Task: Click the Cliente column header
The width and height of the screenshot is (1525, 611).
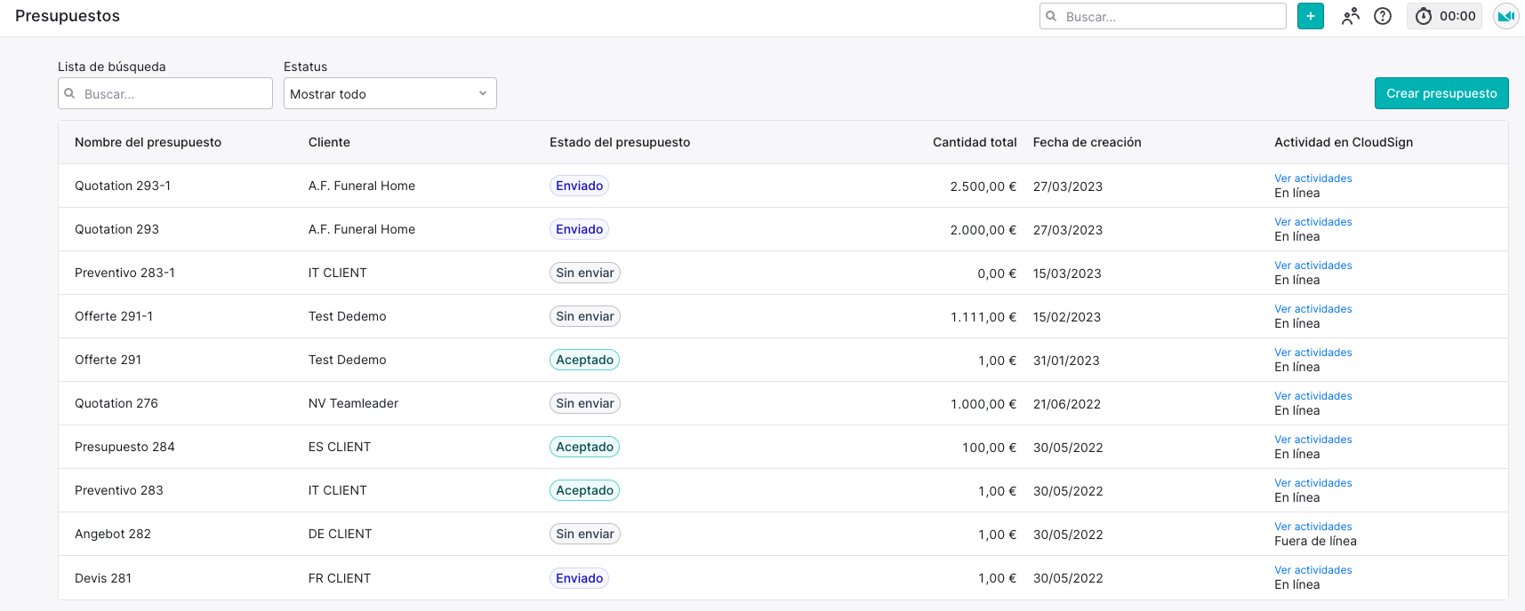Action: [x=329, y=142]
